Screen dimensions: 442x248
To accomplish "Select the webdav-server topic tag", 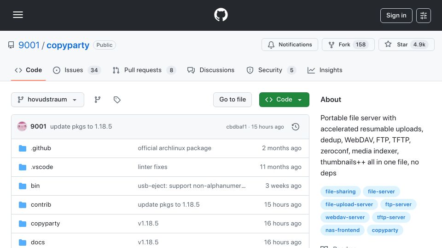I will 345,217.
